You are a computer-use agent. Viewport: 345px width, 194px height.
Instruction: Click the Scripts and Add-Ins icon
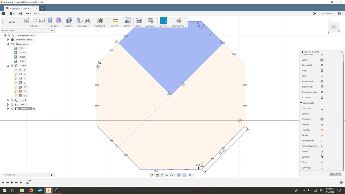(151, 20)
